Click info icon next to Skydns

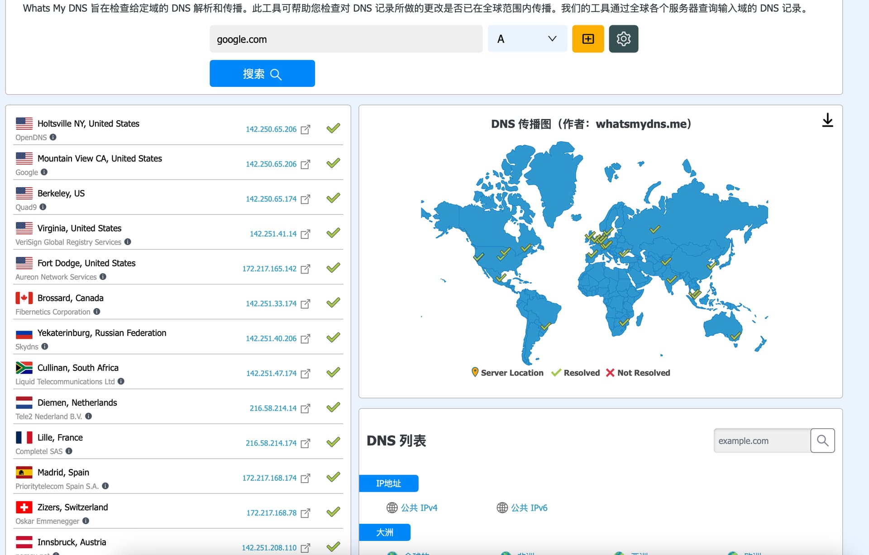click(45, 346)
